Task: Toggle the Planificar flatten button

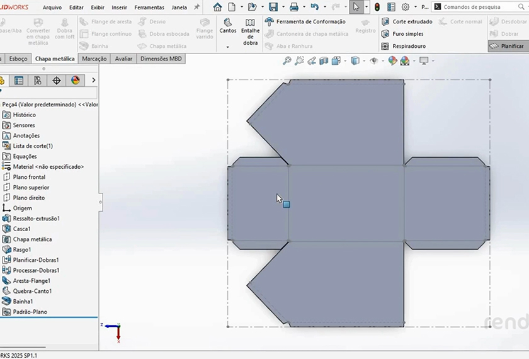Action: coord(506,46)
